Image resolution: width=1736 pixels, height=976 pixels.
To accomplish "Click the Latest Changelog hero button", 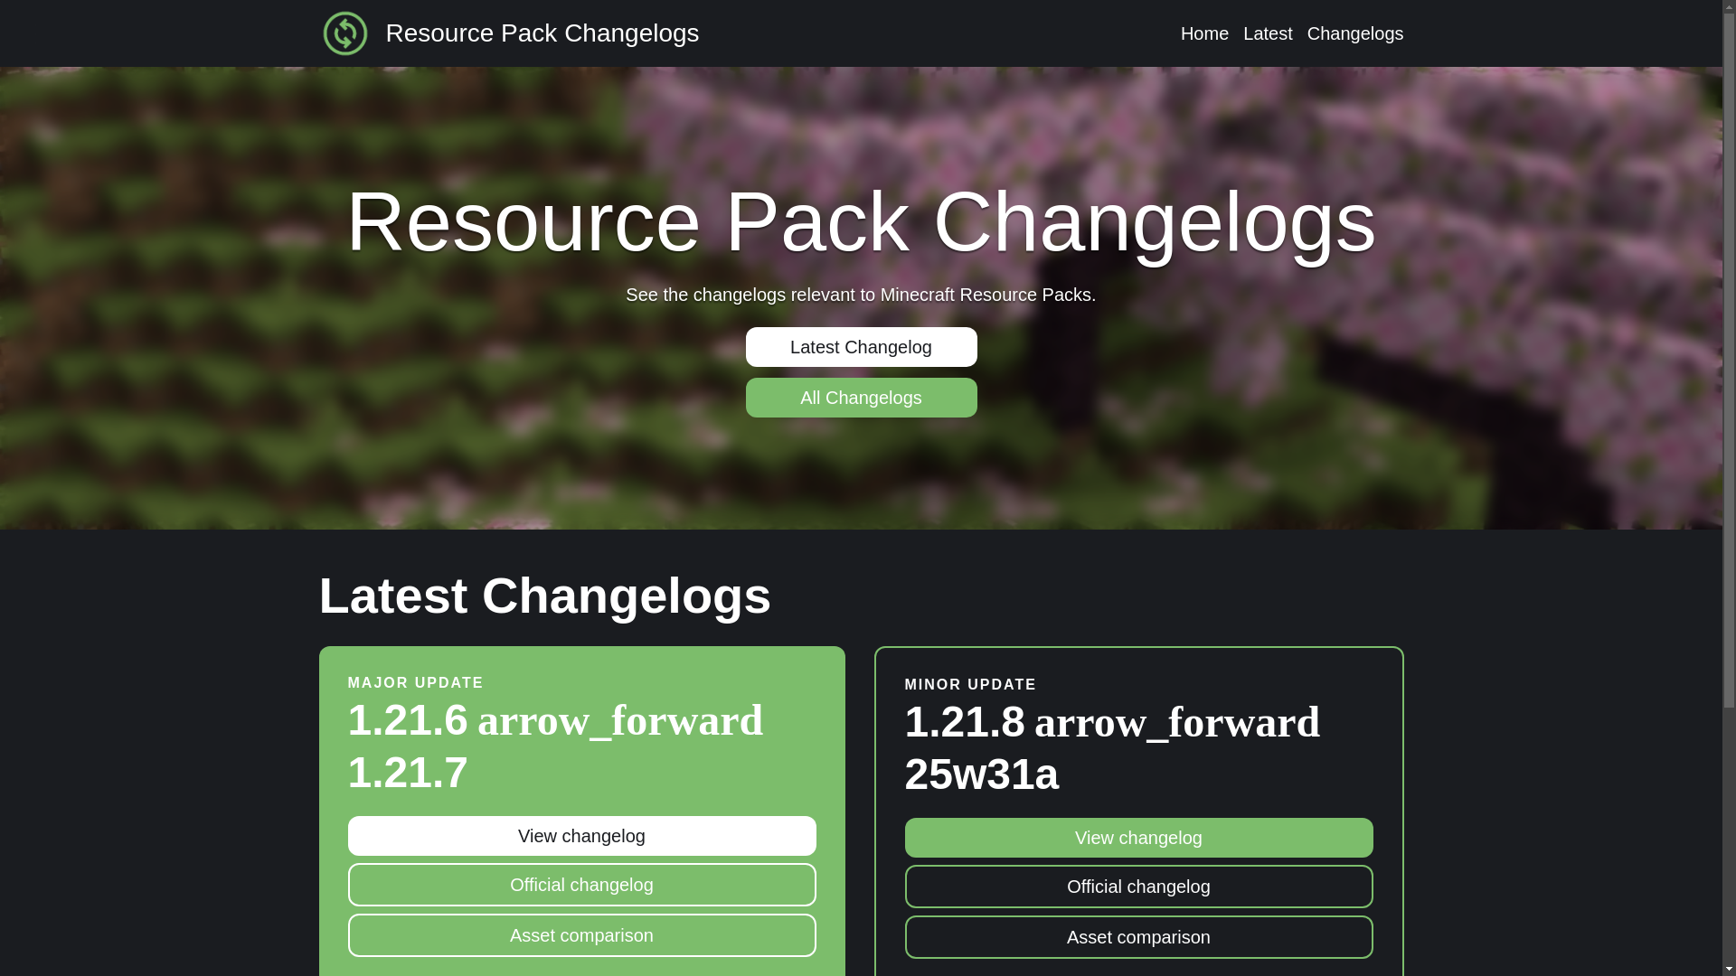I will pyautogui.click(x=861, y=347).
